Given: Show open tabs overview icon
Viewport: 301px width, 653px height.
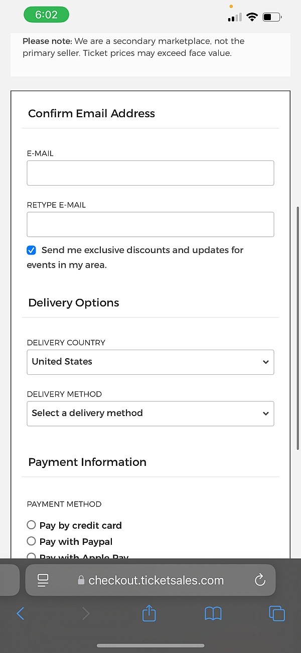Looking at the screenshot, I should pos(277,613).
